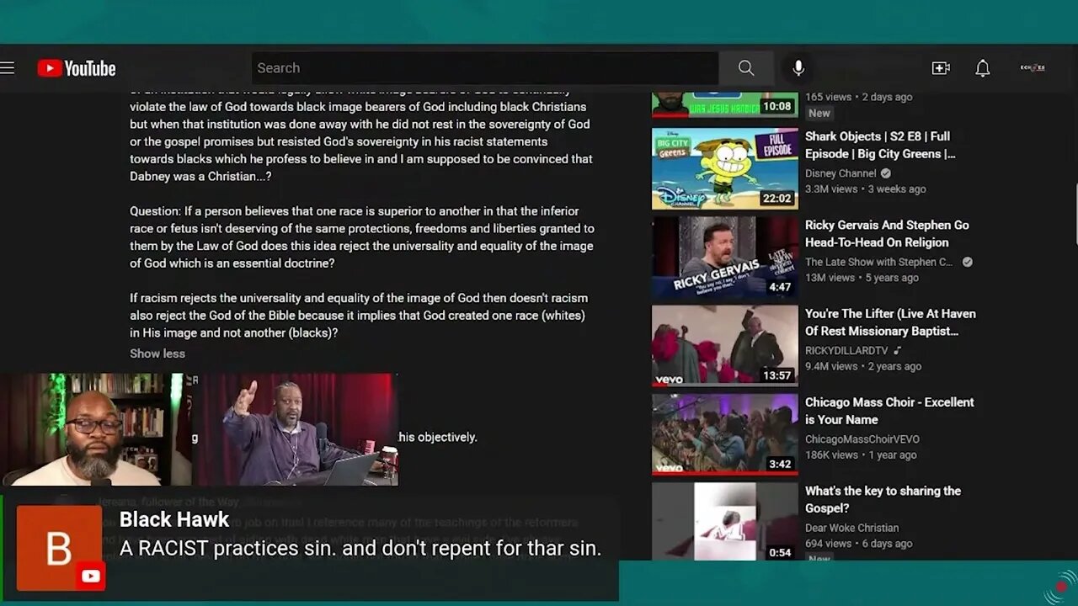Viewport: 1078px width, 606px height.
Task: Click the Black Hawk orange B avatar
Action: click(59, 548)
